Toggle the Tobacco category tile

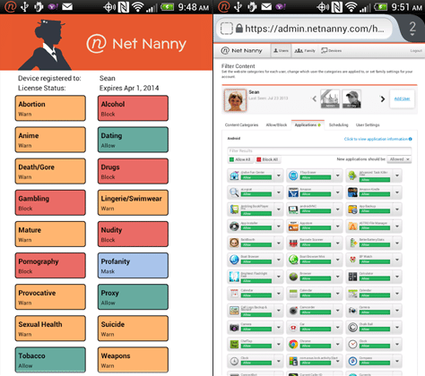click(50, 360)
